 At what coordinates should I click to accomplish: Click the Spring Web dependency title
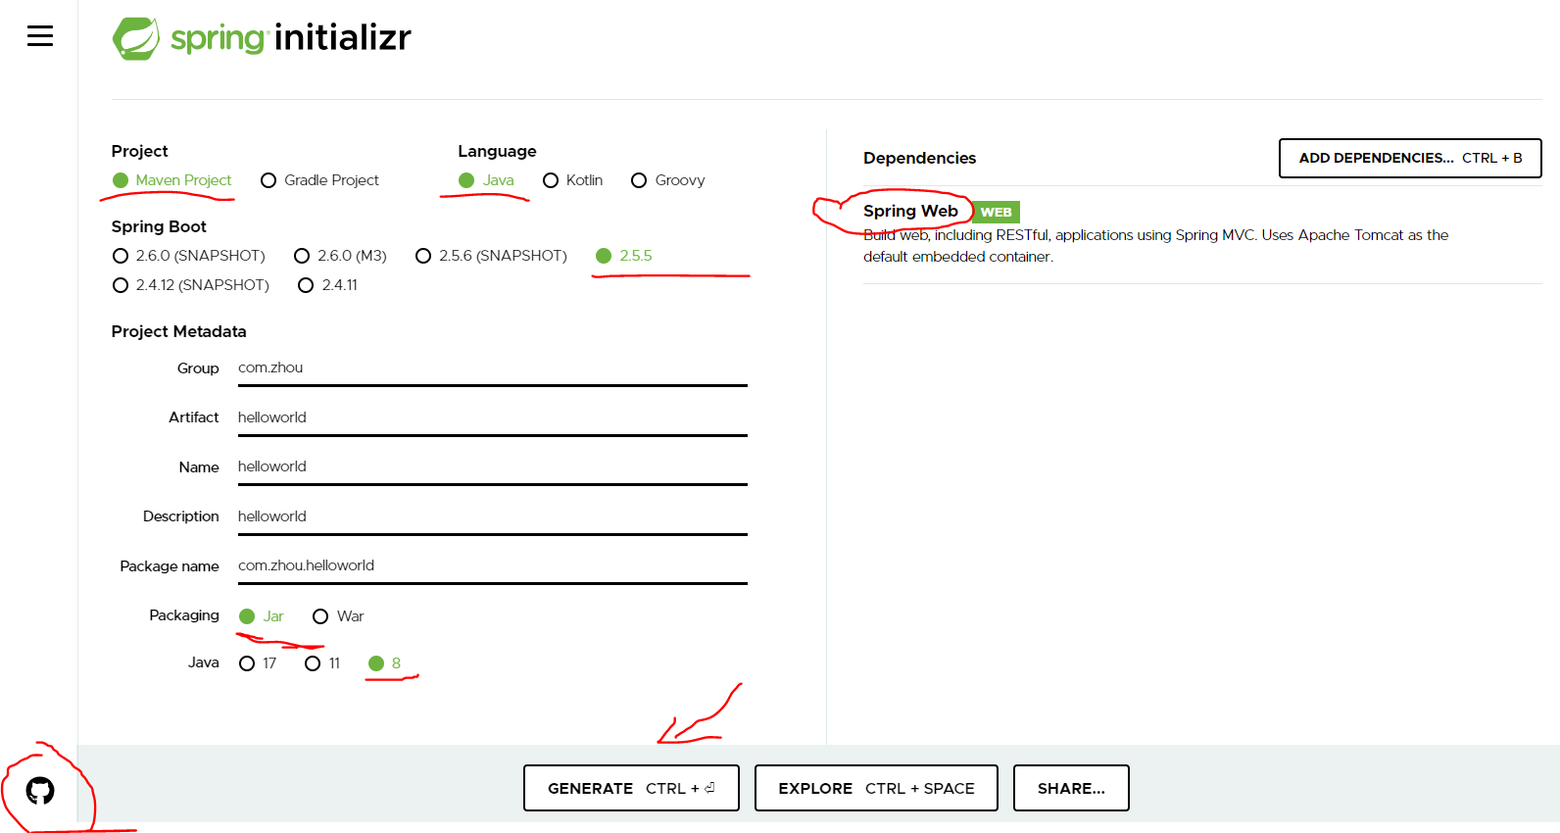[x=910, y=211]
